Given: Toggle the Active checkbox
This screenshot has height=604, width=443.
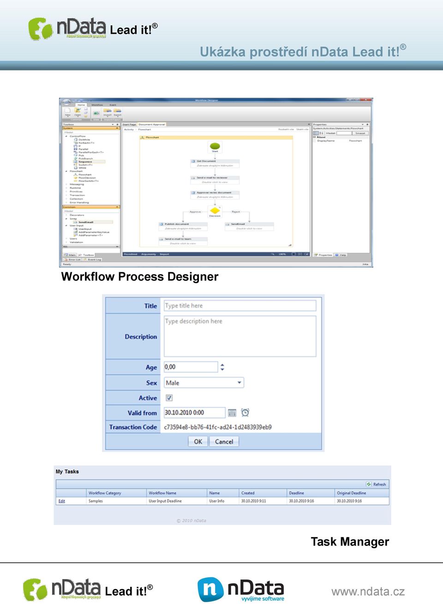Looking at the screenshot, I should coord(169,398).
